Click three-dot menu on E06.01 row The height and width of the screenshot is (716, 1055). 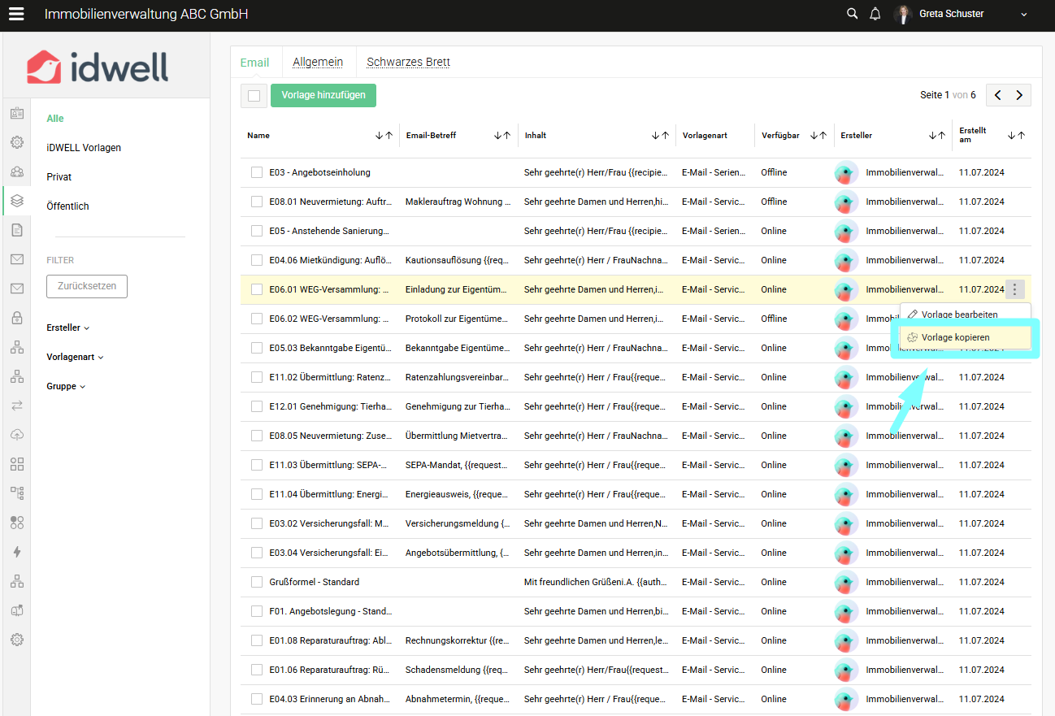pyautogui.click(x=1014, y=289)
